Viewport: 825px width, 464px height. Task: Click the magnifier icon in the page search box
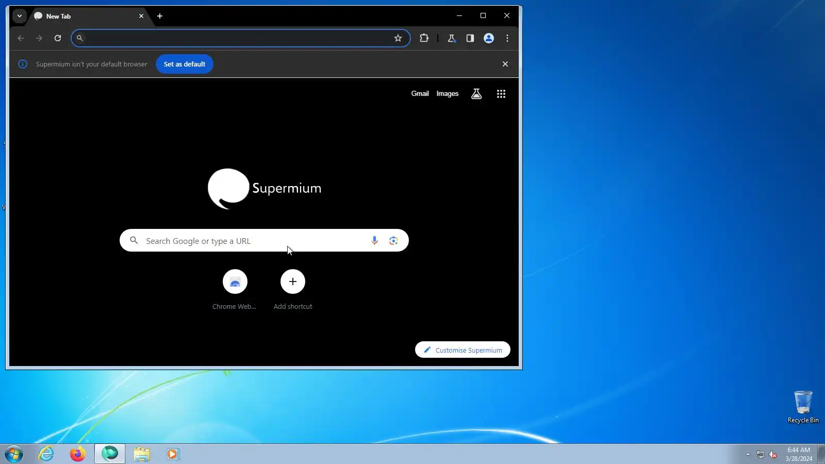coord(134,241)
